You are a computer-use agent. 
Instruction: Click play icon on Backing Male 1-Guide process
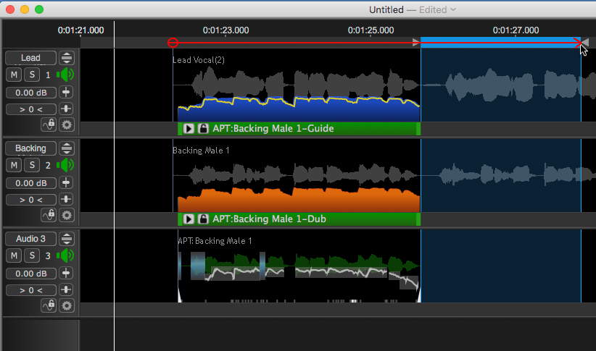(x=189, y=129)
